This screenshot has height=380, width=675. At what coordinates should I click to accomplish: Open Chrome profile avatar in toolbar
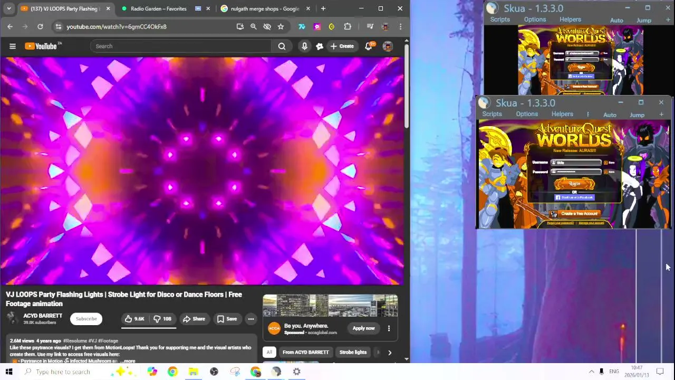tap(385, 26)
